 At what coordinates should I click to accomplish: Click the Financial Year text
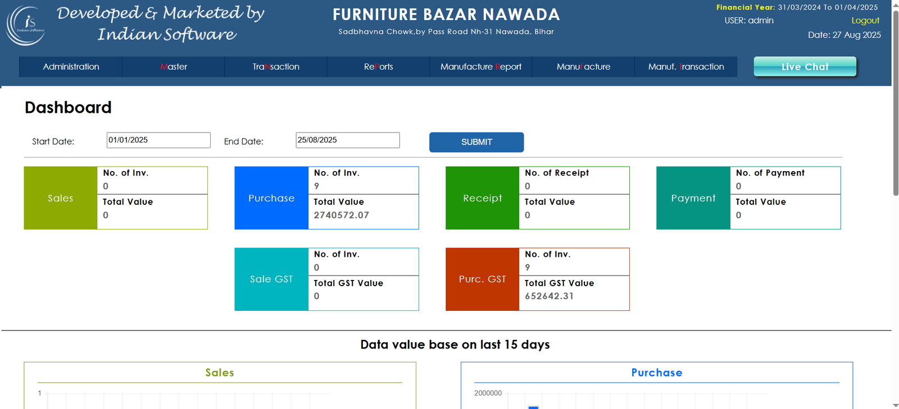pyautogui.click(x=797, y=7)
